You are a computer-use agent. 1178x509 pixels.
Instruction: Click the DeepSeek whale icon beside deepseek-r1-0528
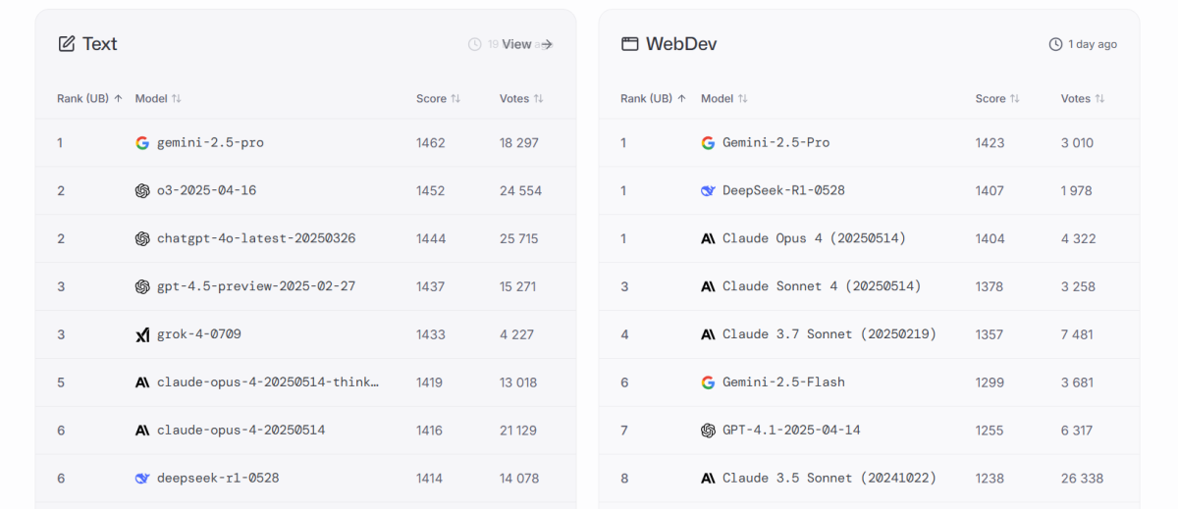click(x=142, y=479)
